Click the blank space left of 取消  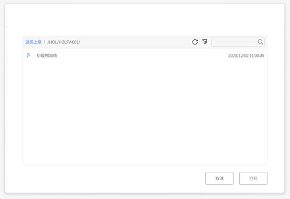point(114,178)
